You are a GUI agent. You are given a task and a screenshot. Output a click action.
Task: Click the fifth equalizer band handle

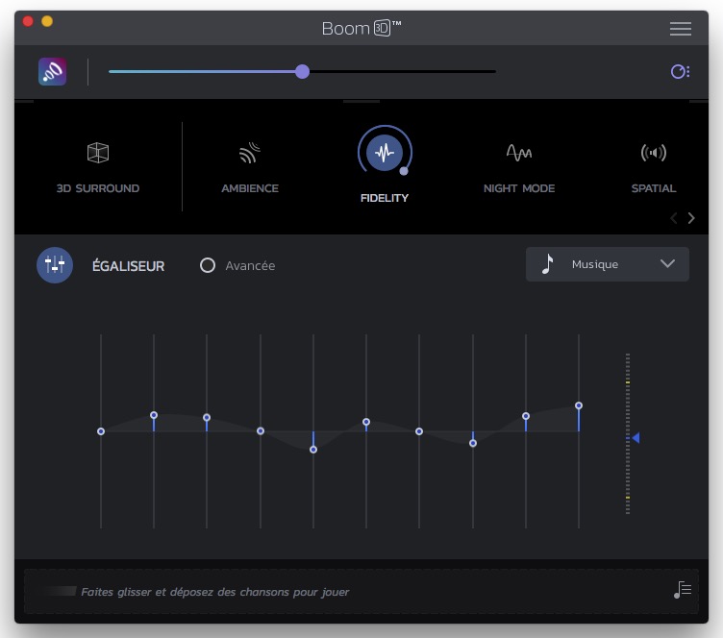313,449
